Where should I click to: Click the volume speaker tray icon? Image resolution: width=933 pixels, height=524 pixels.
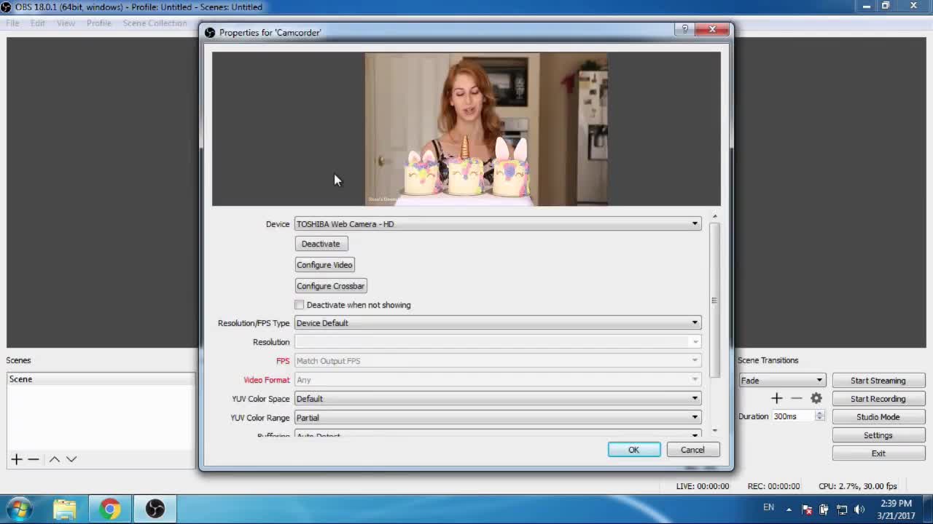(x=859, y=509)
